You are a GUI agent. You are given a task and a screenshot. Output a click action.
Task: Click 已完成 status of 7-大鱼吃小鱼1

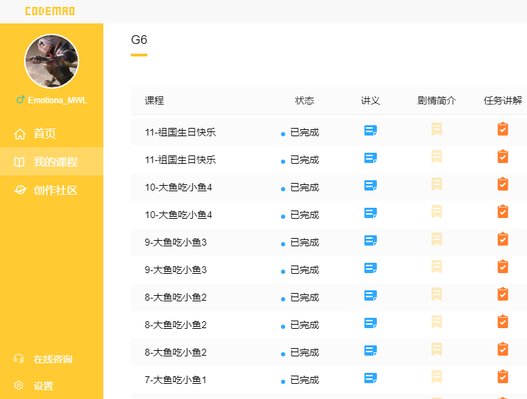coord(304,380)
